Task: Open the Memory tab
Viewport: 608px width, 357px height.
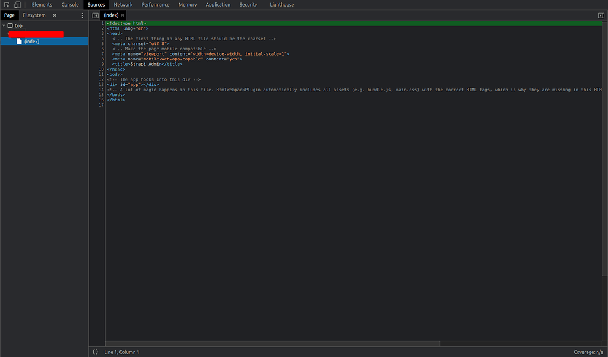Action: pyautogui.click(x=188, y=5)
